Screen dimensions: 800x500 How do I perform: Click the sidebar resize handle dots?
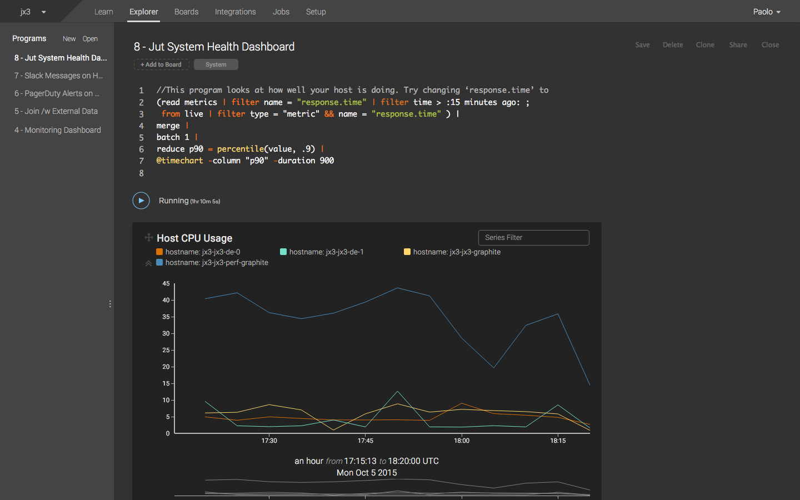pyautogui.click(x=110, y=304)
